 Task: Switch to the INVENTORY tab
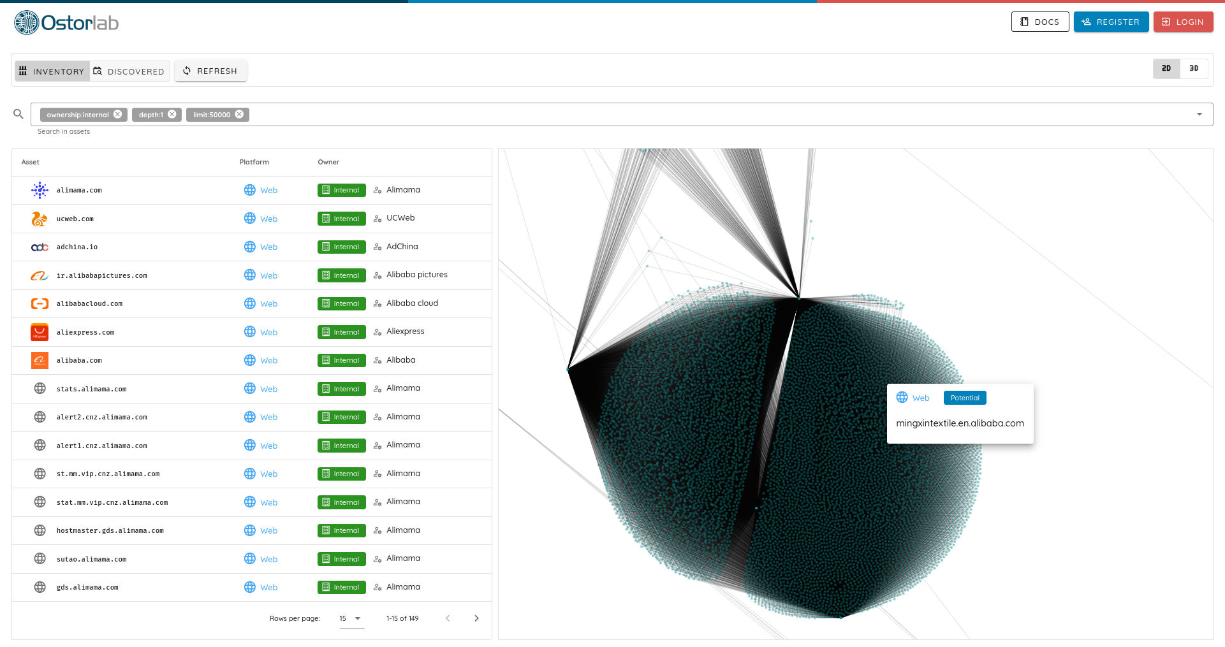[x=52, y=71]
